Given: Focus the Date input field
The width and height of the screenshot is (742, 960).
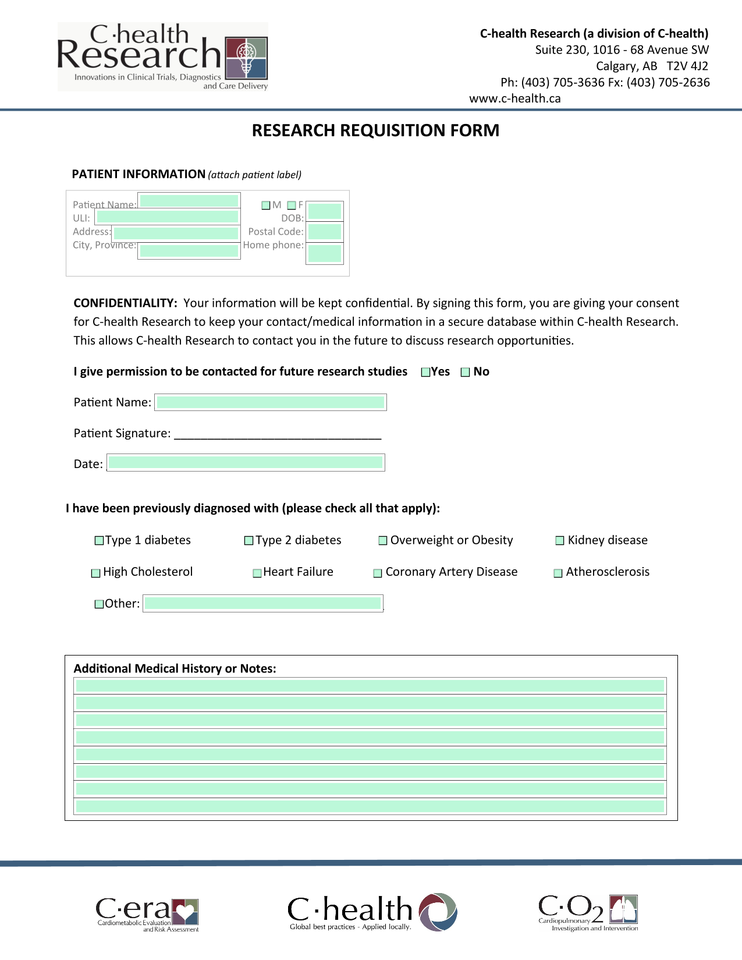Looking at the screenshot, I should (x=246, y=463).
